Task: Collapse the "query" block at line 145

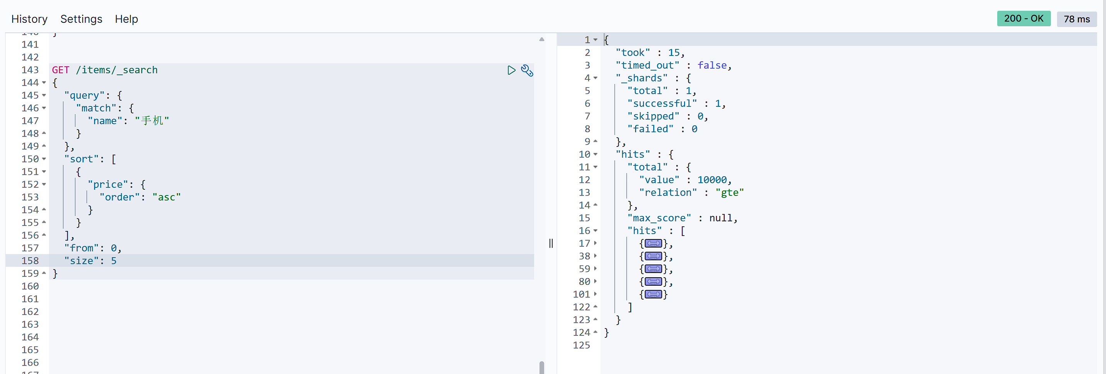Action: pos(44,96)
